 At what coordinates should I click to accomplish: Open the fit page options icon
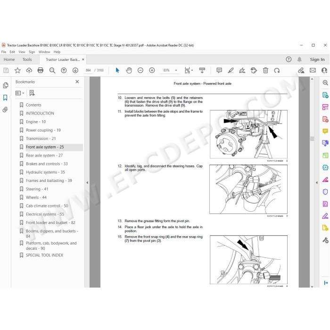pyautogui.click(x=189, y=70)
